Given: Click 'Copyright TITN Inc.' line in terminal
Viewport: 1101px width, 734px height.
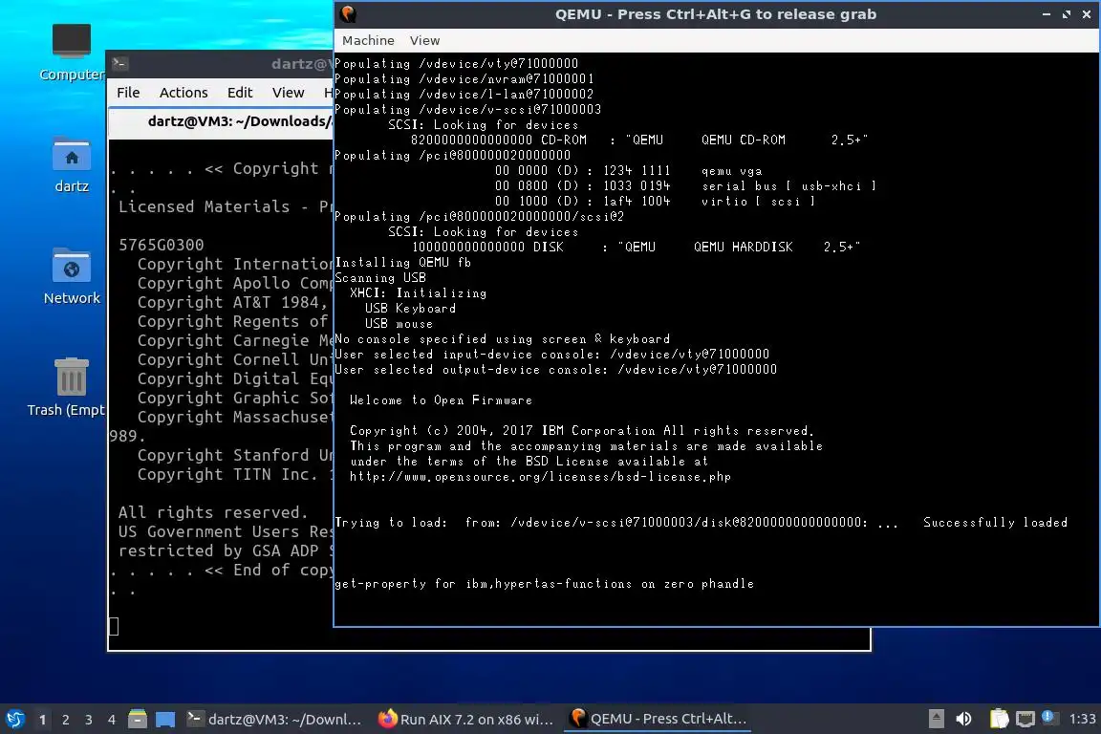Looking at the screenshot, I should coord(235,475).
